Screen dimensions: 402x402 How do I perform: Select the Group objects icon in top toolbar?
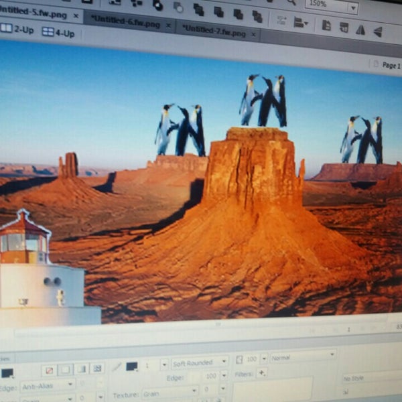coord(115,2)
